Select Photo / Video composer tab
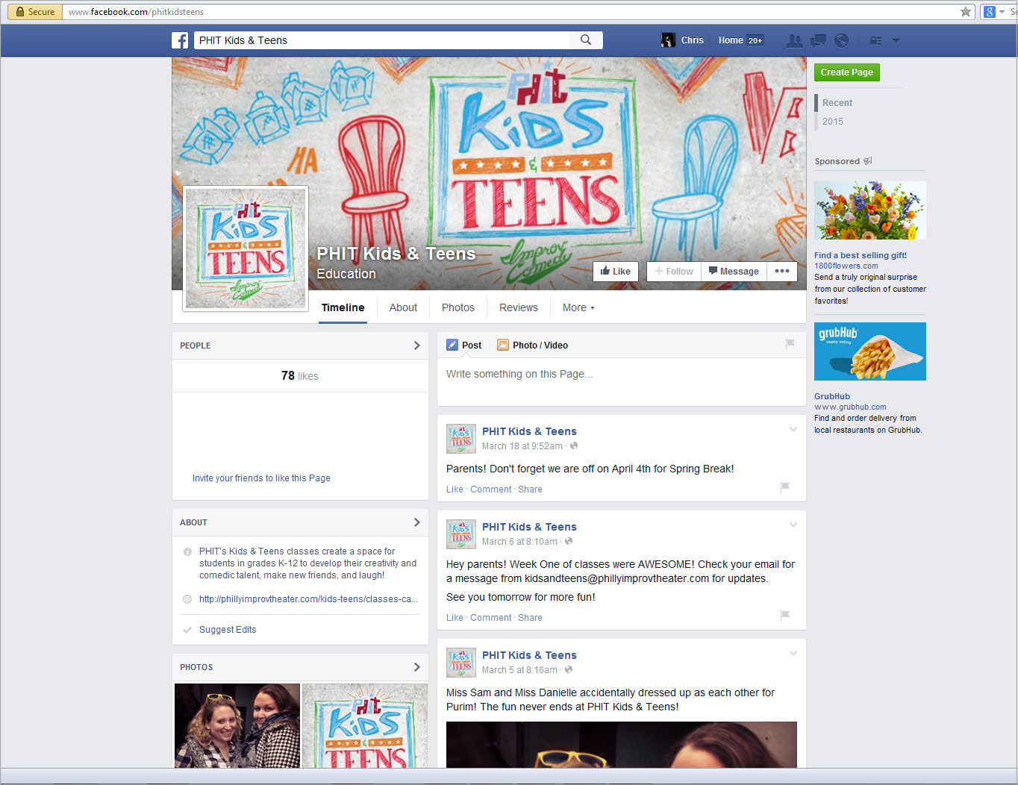This screenshot has height=785, width=1018. point(532,345)
